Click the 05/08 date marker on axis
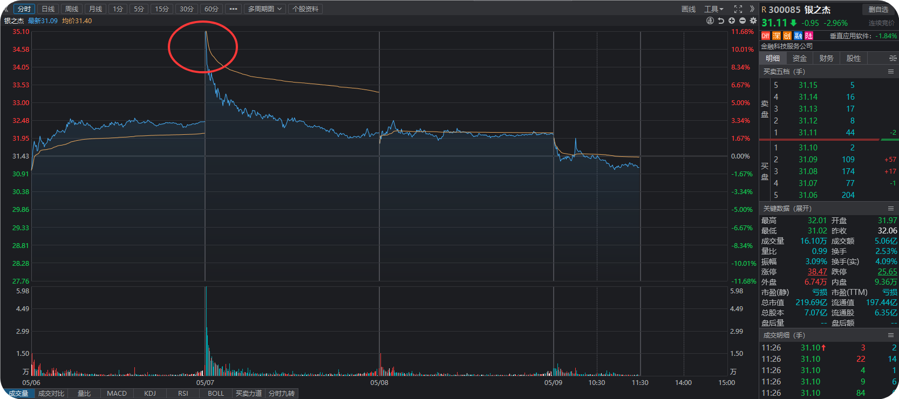This screenshot has height=399, width=899. (x=379, y=383)
